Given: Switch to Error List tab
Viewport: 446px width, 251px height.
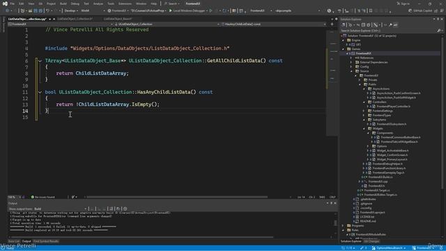Looking at the screenshot, I should tap(14, 241).
